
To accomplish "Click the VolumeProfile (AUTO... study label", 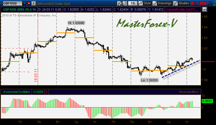I will tap(182, 9).
